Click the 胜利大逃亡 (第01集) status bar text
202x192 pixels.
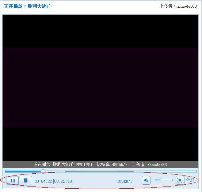(73, 165)
